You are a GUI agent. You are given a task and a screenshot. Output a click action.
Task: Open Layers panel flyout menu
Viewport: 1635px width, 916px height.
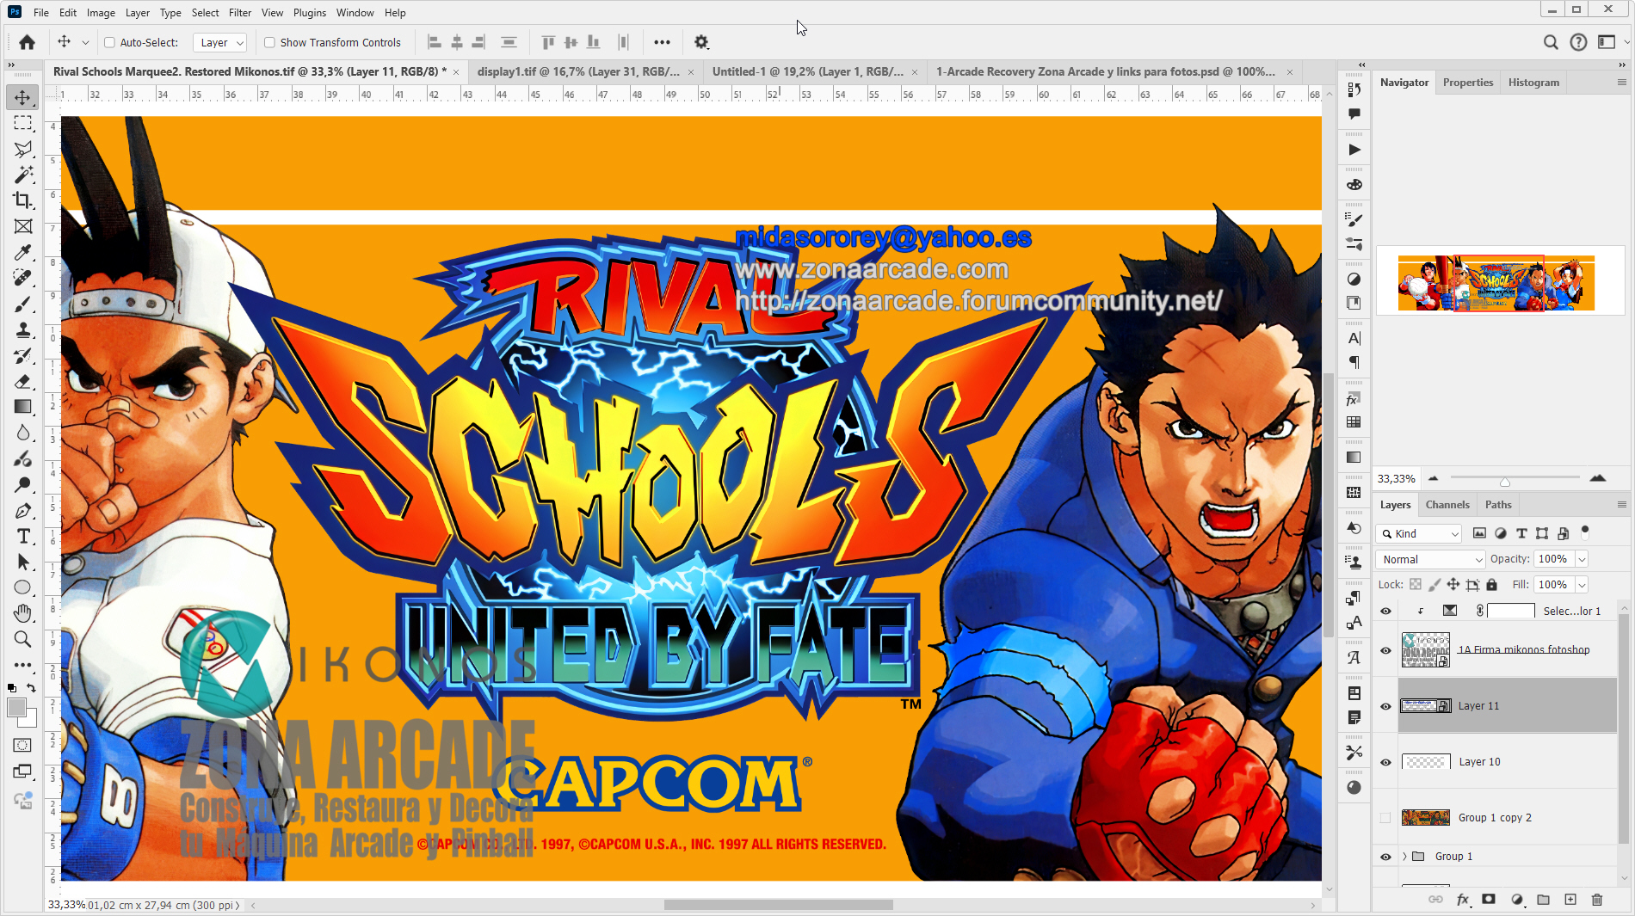[x=1621, y=505]
